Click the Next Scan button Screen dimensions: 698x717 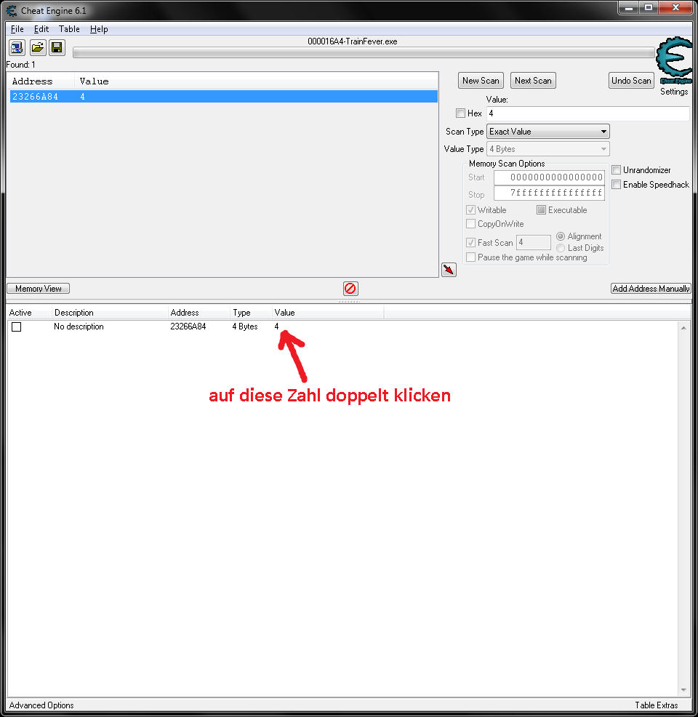pyautogui.click(x=533, y=81)
